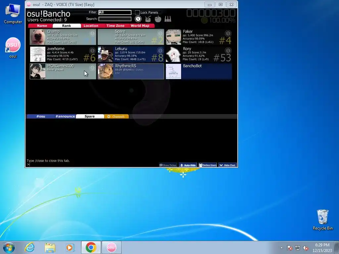
Task: Enable the Lock Panels checkbox
Action: tap(137, 13)
